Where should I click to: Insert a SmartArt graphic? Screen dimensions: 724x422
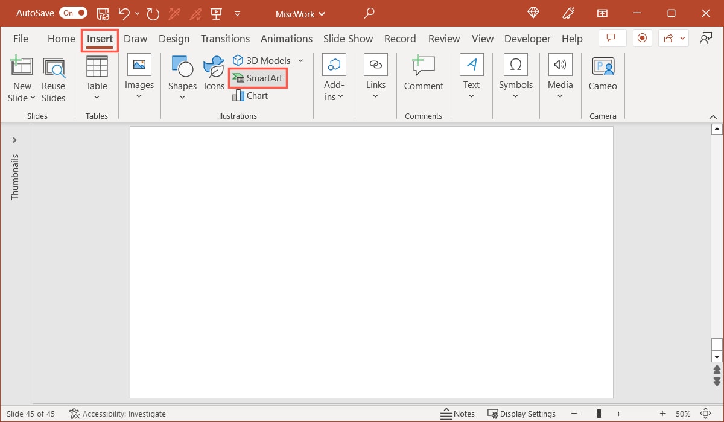coord(258,78)
